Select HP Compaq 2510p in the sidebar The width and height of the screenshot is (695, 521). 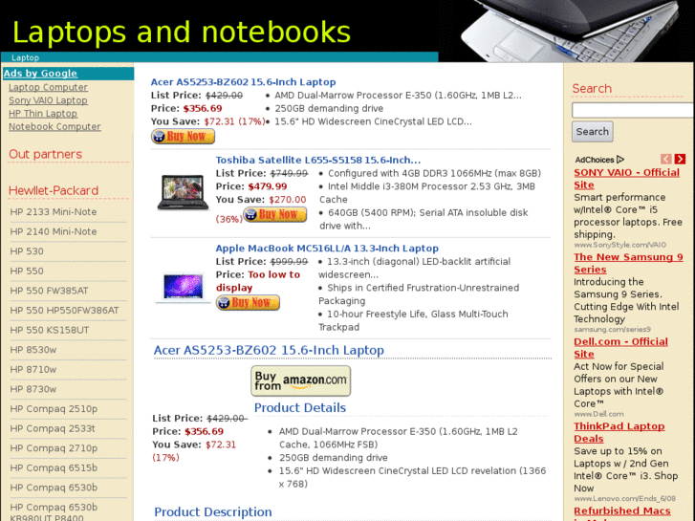pos(54,409)
